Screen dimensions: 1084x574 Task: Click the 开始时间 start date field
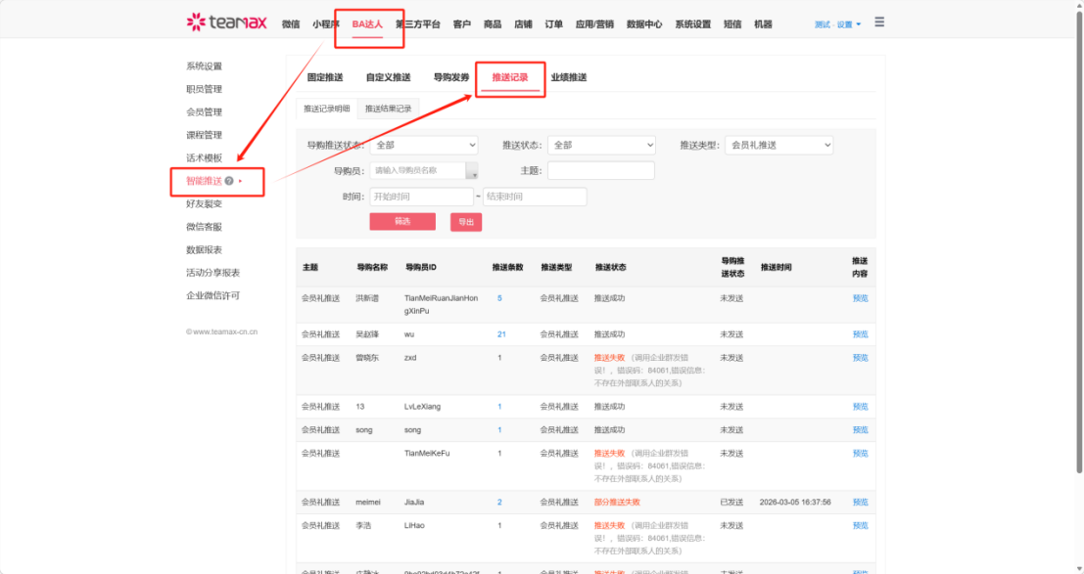click(421, 197)
